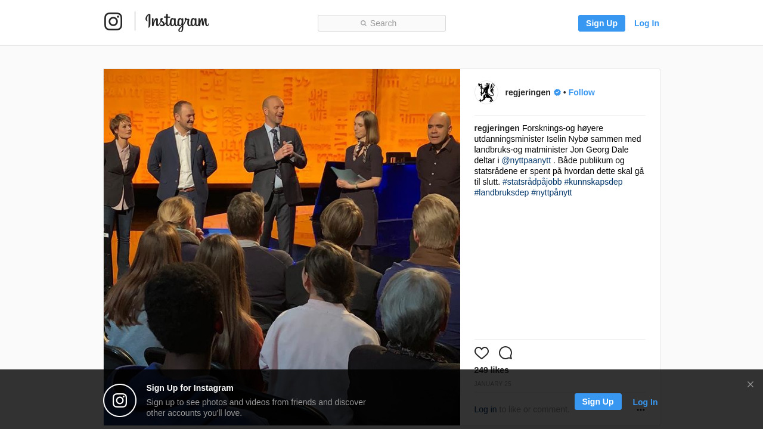Follow the regjeringen account
The height and width of the screenshot is (429, 763).
[x=582, y=92]
